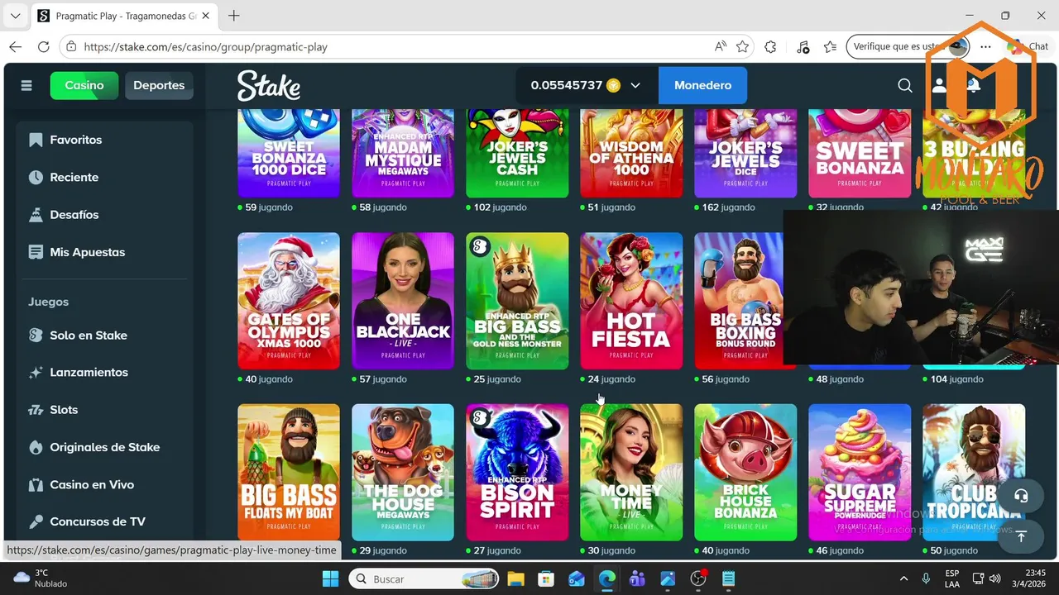Open browser extensions icon
This screenshot has width=1059, height=595.
pyautogui.click(x=770, y=47)
